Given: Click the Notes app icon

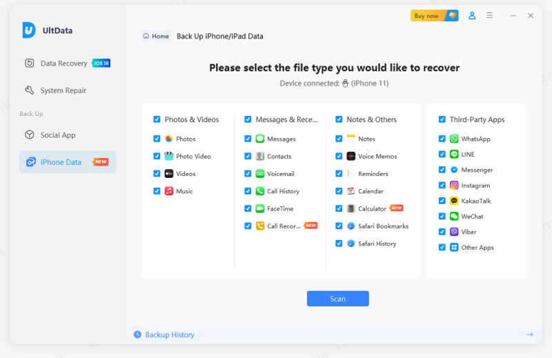Looking at the screenshot, I should [351, 139].
